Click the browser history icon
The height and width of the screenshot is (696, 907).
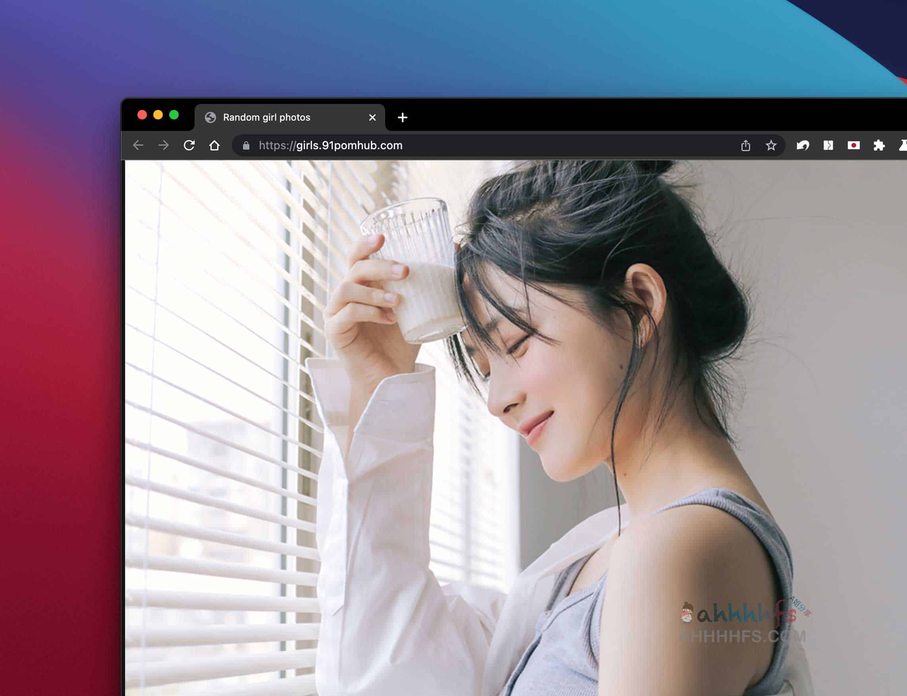[803, 145]
